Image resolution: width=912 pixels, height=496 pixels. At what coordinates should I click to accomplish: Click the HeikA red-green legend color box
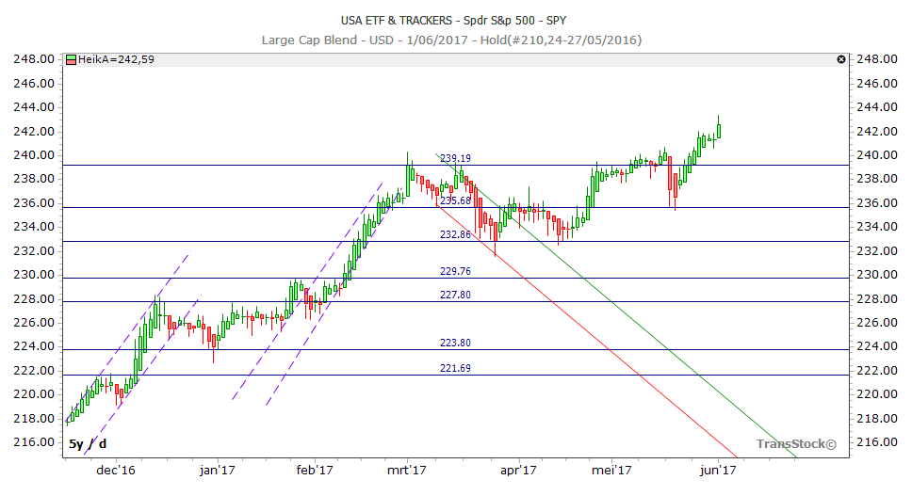pyautogui.click(x=71, y=59)
